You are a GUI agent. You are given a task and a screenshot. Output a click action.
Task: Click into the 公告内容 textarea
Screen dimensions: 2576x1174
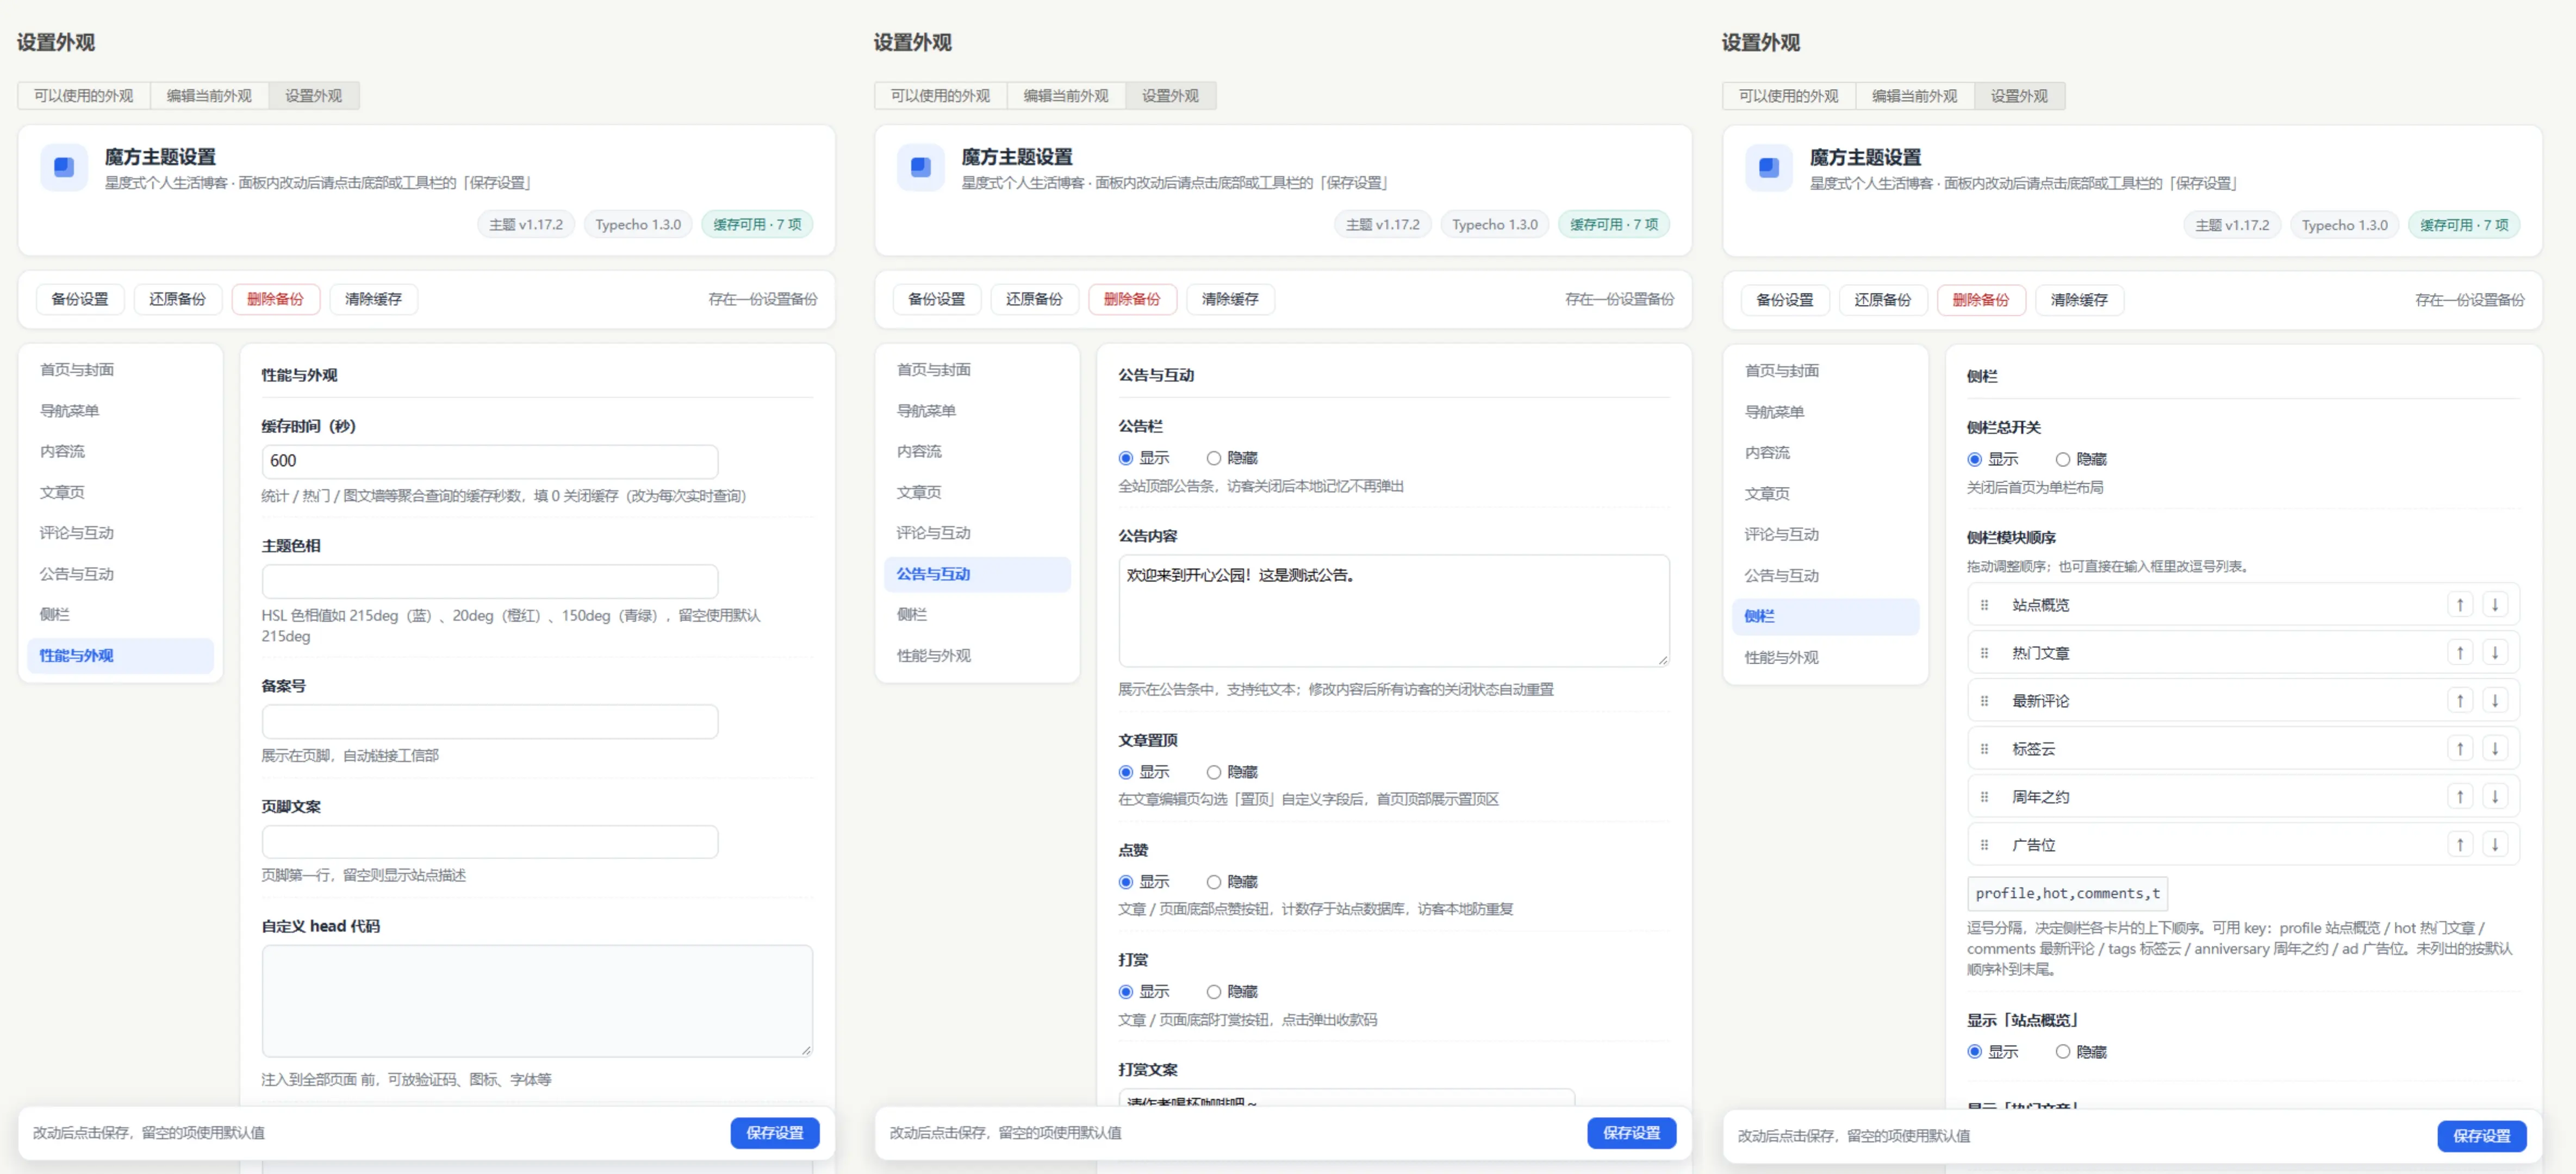click(1394, 611)
